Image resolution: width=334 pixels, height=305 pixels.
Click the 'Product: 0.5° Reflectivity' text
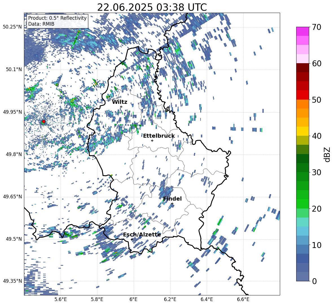click(x=57, y=18)
